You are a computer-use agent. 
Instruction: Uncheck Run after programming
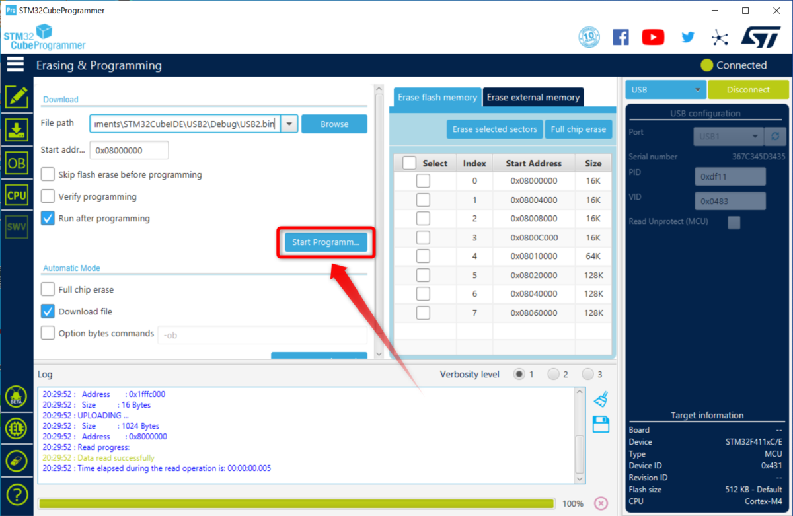click(x=48, y=218)
